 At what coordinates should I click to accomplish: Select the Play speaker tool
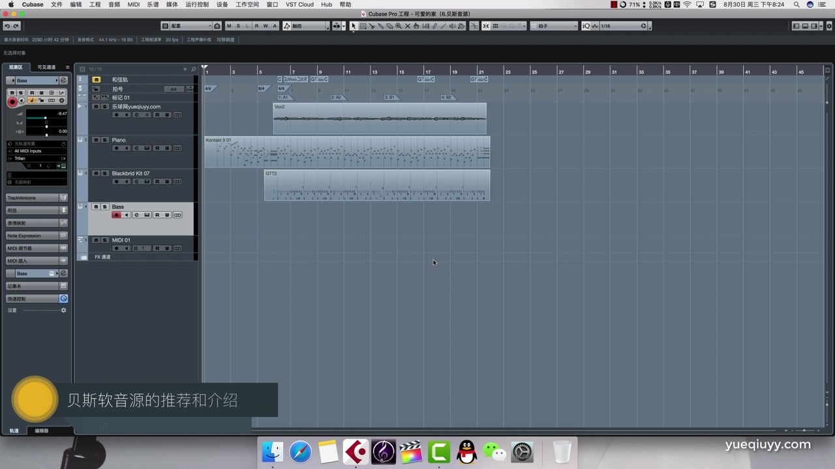point(453,26)
